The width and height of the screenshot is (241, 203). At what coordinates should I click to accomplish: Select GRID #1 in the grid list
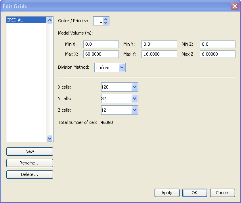26,20
